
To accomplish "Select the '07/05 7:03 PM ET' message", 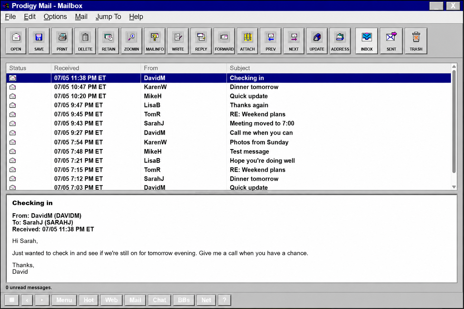I will pos(79,187).
